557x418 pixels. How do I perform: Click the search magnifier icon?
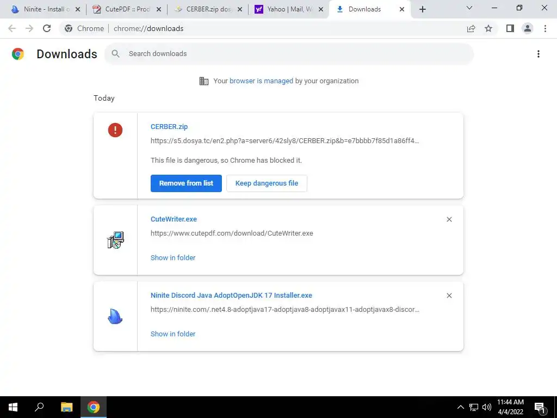coord(115,54)
